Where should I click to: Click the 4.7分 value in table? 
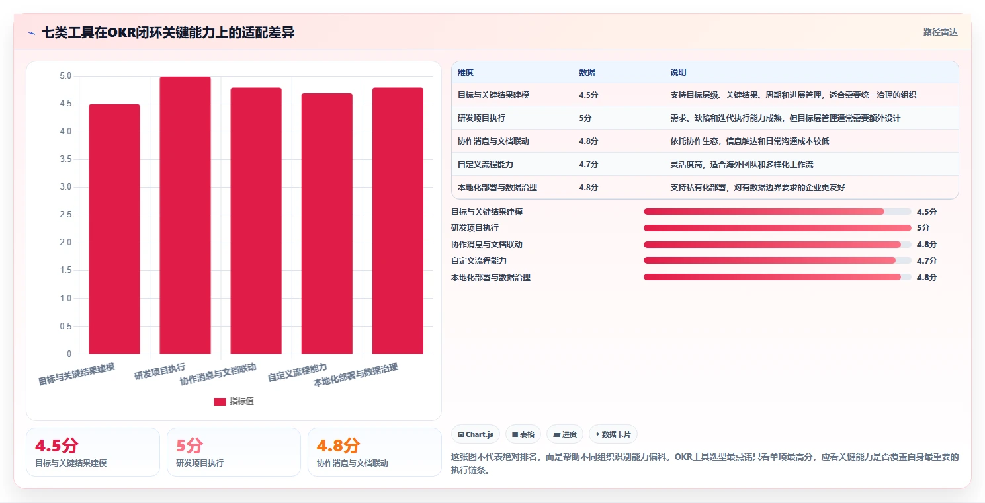coord(589,165)
